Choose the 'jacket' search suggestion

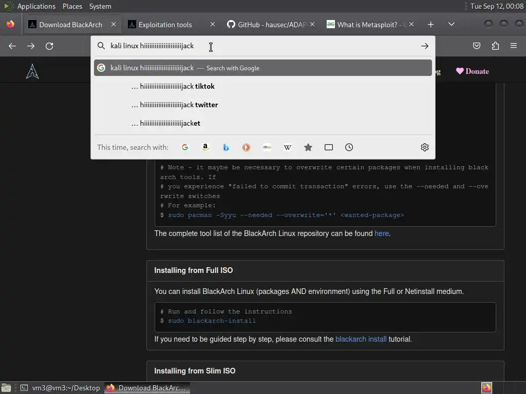point(263,123)
